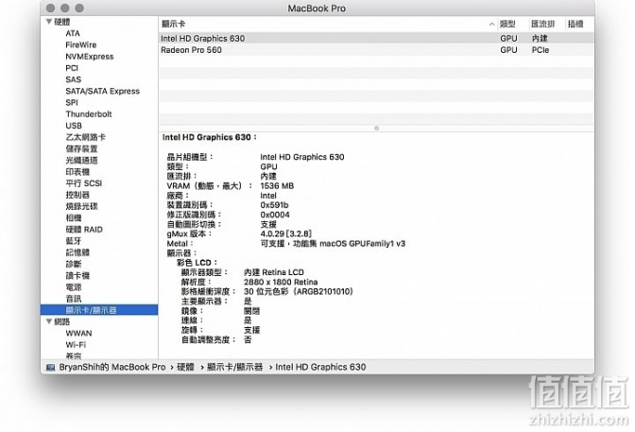Select ATA in sidebar

73,33
